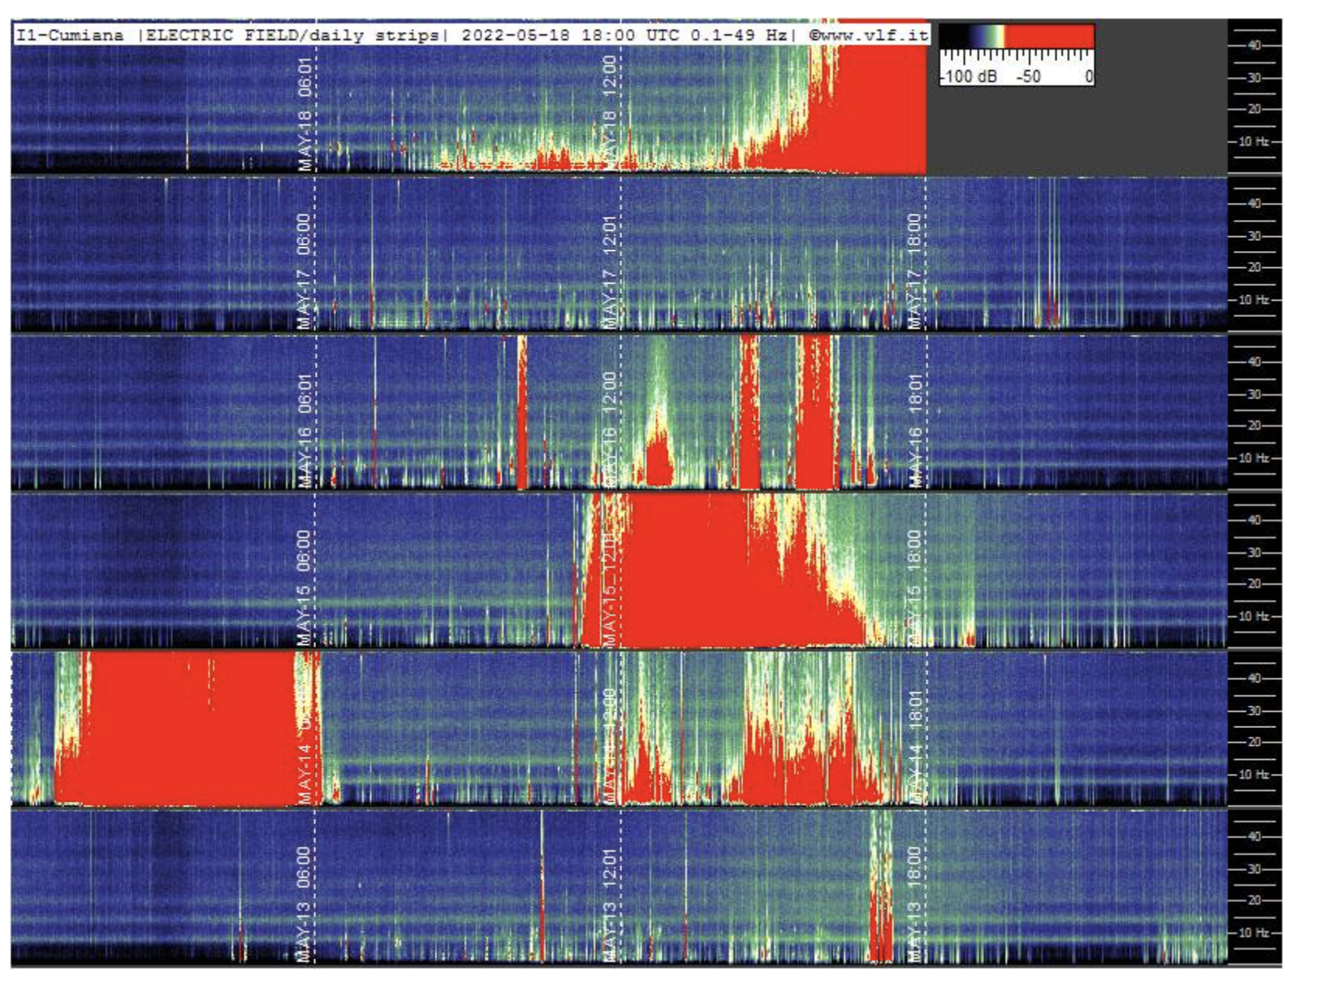Image resolution: width=1335 pixels, height=993 pixels.
Task: Click the -50 legend label
Action: pos(1027,76)
